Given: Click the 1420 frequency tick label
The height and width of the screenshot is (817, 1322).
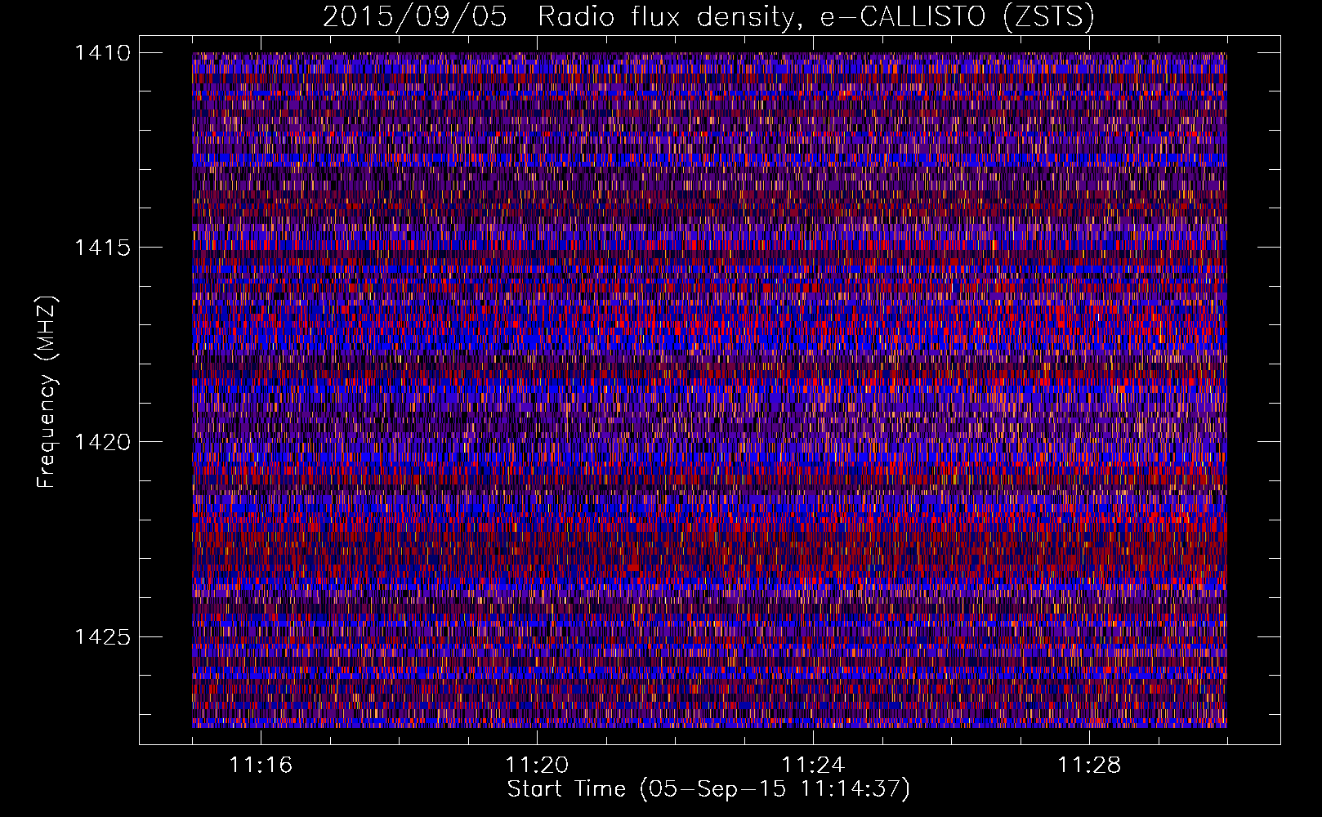Looking at the screenshot, I should 102,442.
